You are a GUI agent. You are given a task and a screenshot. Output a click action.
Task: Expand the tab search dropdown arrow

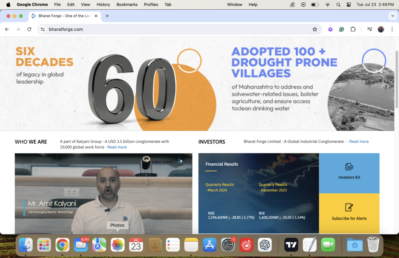pos(392,16)
